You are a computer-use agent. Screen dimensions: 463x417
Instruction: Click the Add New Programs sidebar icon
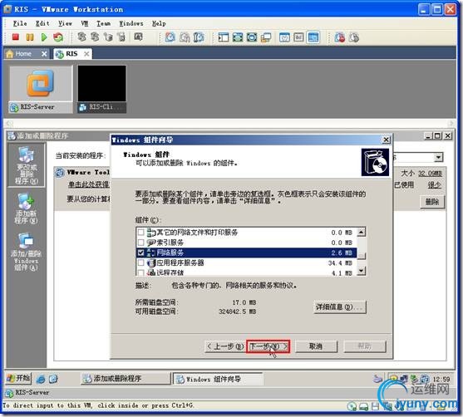click(27, 208)
